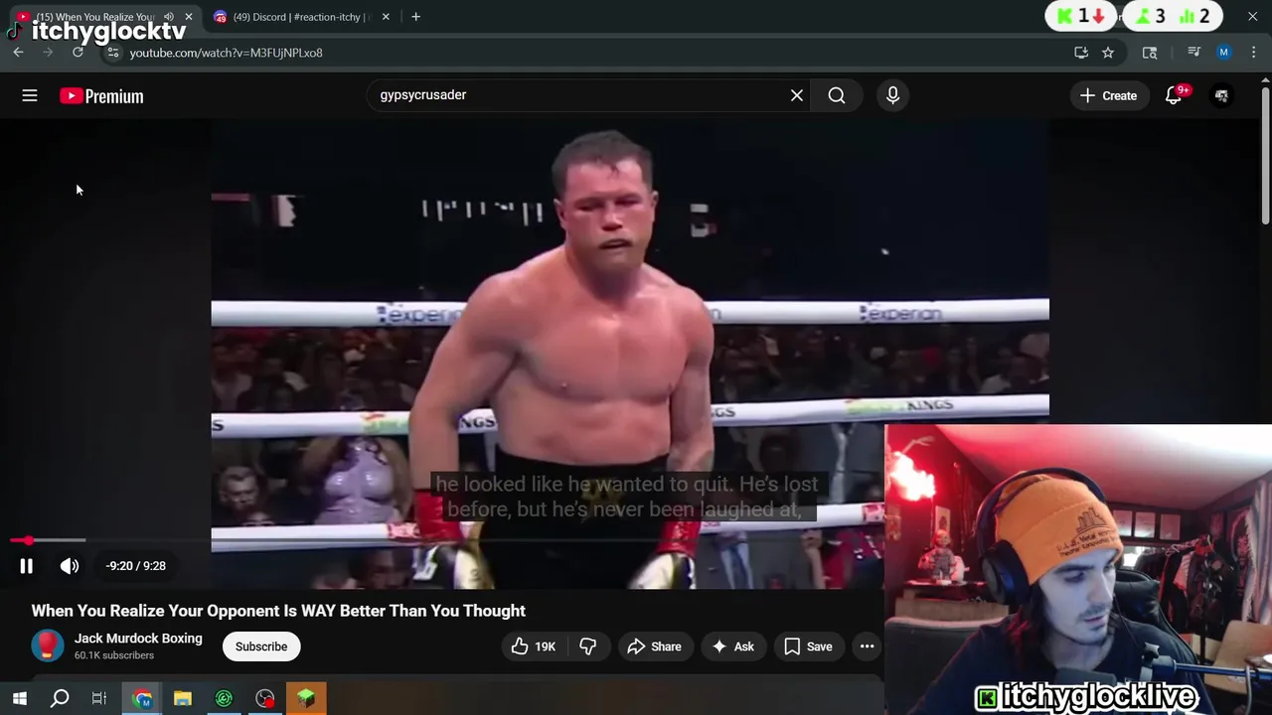Go back in browser history
This screenshot has height=715, width=1272.
[x=18, y=53]
